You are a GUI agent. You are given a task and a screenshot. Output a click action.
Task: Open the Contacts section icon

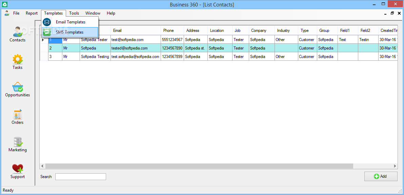click(x=18, y=32)
